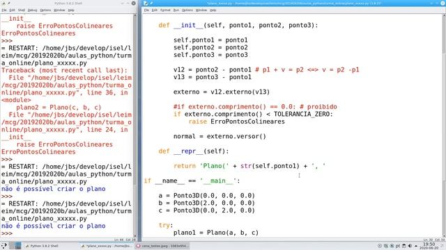Click the 'def __repr__(self):' line
This screenshot has height=250, width=446.
(x=194, y=151)
